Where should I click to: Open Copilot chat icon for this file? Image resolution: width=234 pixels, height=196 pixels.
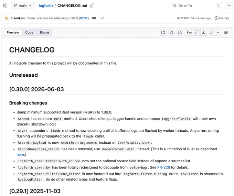pyautogui.click(x=171, y=32)
